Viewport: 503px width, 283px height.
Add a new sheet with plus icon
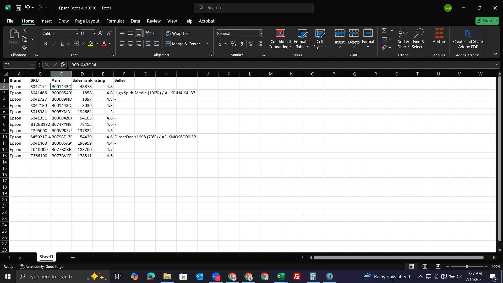pyautogui.click(x=73, y=257)
